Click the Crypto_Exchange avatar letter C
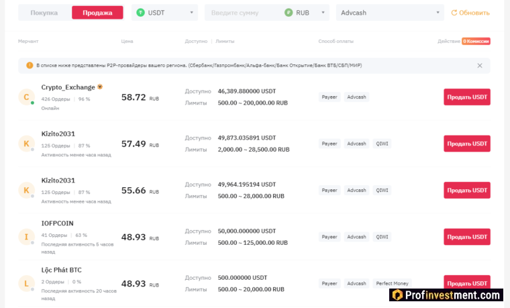This screenshot has width=510, height=308. 26,97
